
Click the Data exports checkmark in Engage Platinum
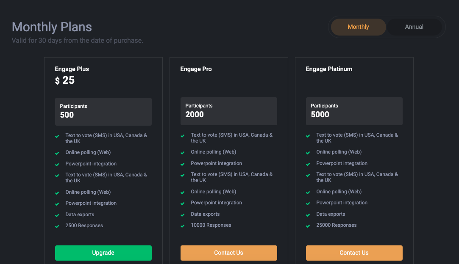(x=308, y=215)
